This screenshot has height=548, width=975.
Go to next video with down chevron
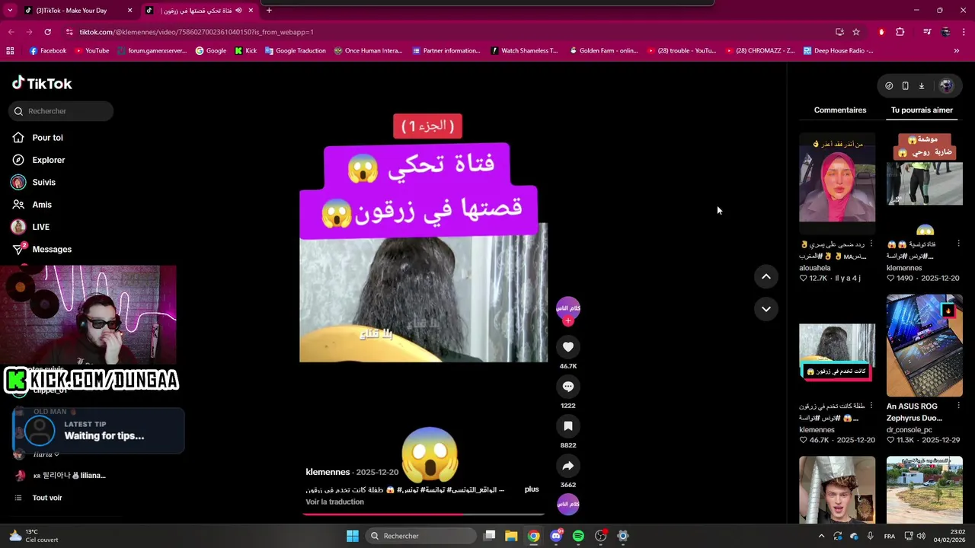tap(766, 309)
